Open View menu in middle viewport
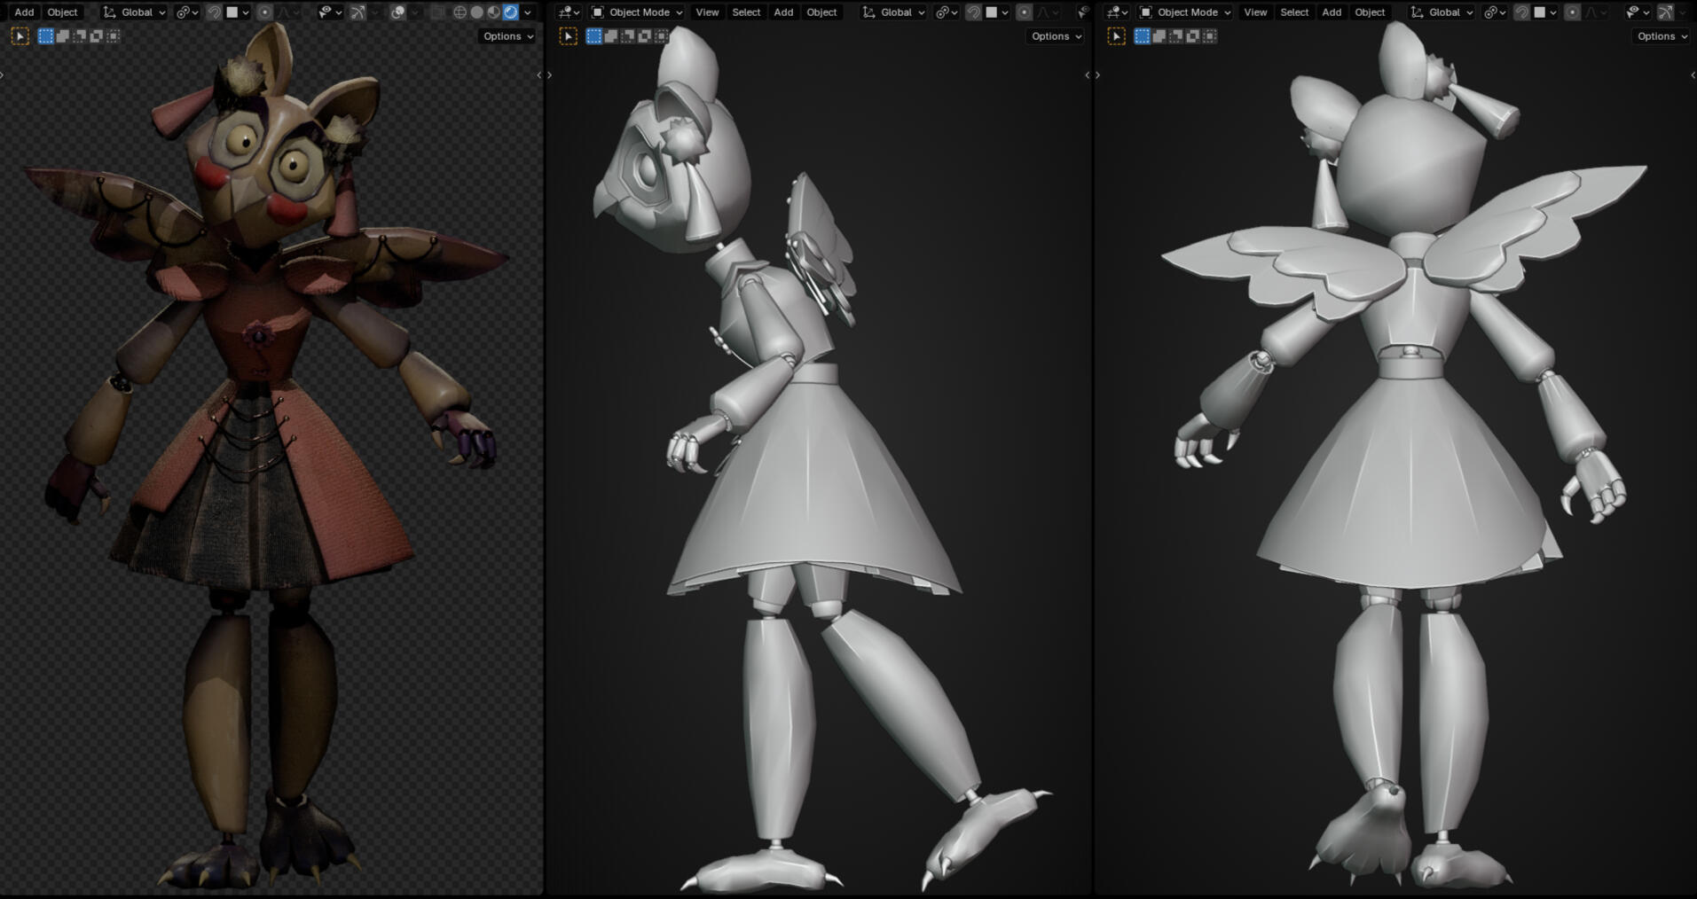The width and height of the screenshot is (1697, 899). (707, 12)
